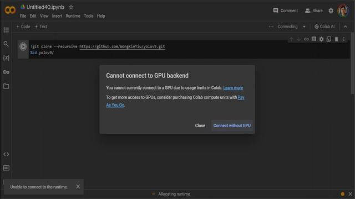
Task: Open the code snippets icon
Action: tap(6, 154)
